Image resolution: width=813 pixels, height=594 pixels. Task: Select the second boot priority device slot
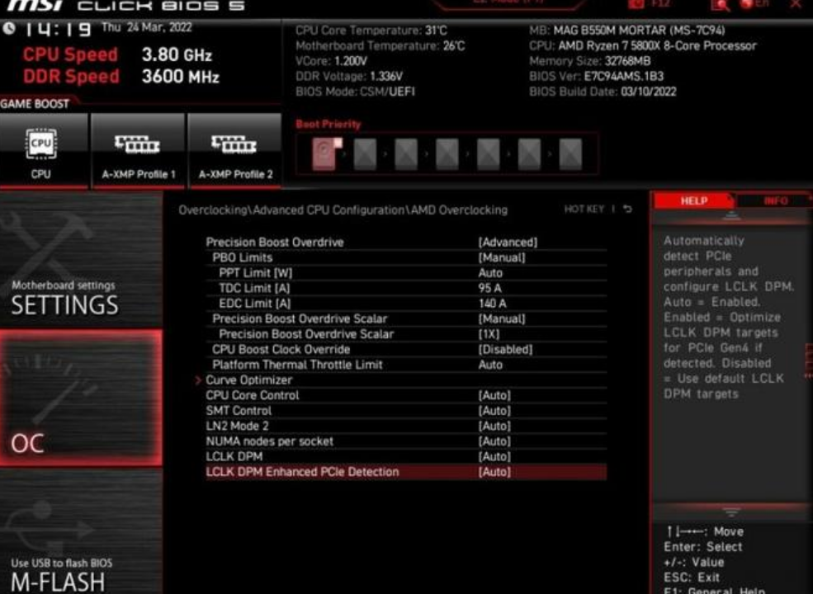coord(365,154)
